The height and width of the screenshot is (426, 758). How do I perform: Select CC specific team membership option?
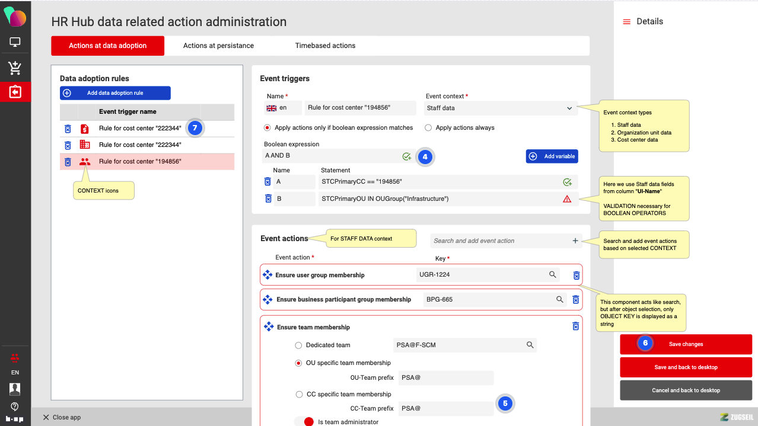[299, 394]
